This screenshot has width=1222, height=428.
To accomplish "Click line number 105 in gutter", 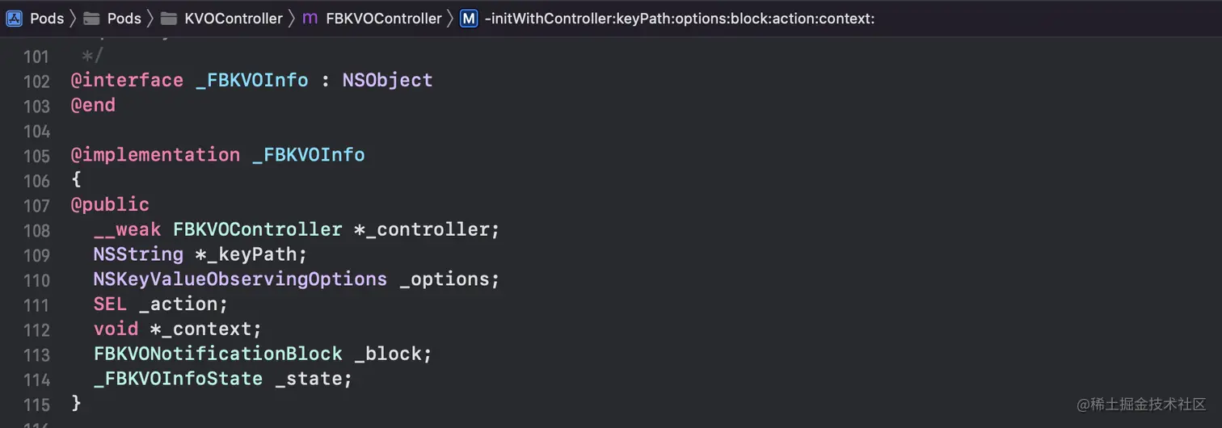I will (36, 155).
